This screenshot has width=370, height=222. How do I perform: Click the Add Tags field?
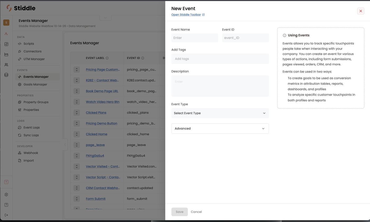click(220, 59)
